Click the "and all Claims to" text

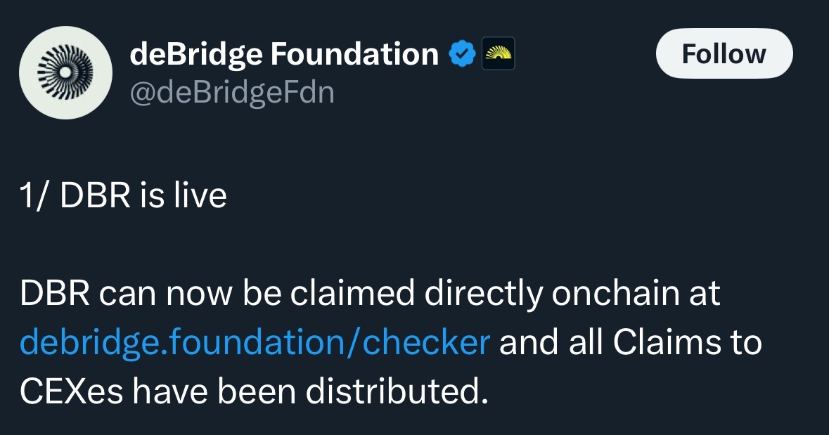pyautogui.click(x=631, y=342)
